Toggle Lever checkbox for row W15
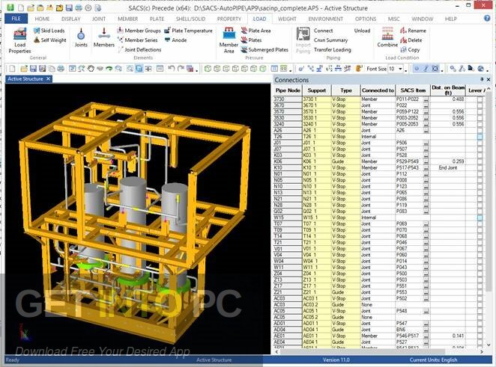This screenshot has width=496, height=367. (x=480, y=218)
